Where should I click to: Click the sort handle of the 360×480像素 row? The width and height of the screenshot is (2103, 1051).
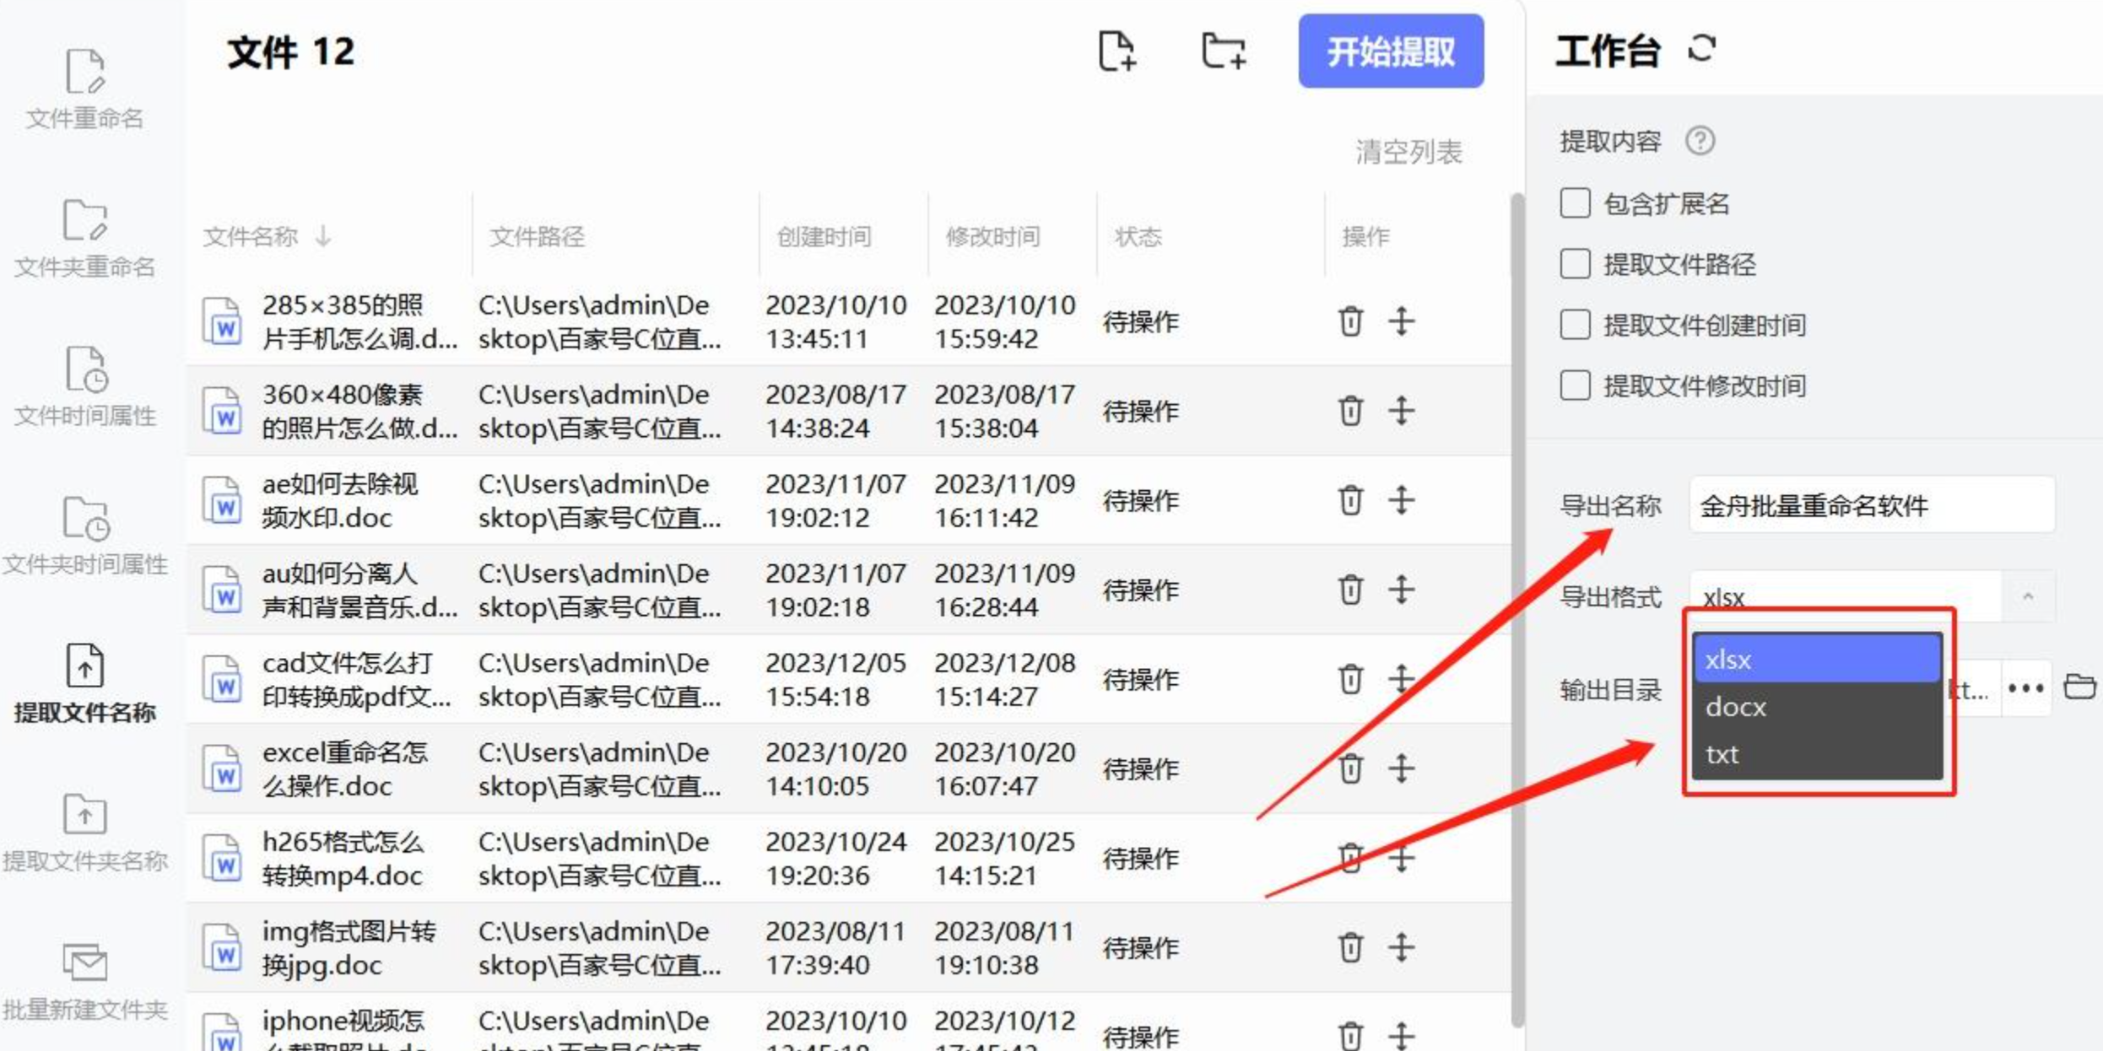pos(1401,411)
